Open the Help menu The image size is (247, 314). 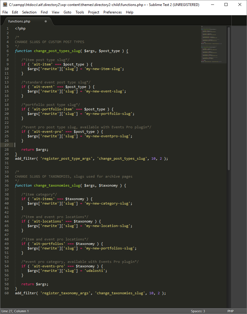(x=129, y=12)
